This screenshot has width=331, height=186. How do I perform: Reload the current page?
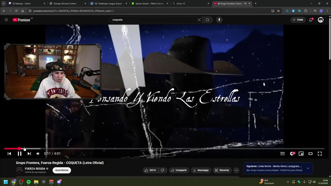coord(16,11)
